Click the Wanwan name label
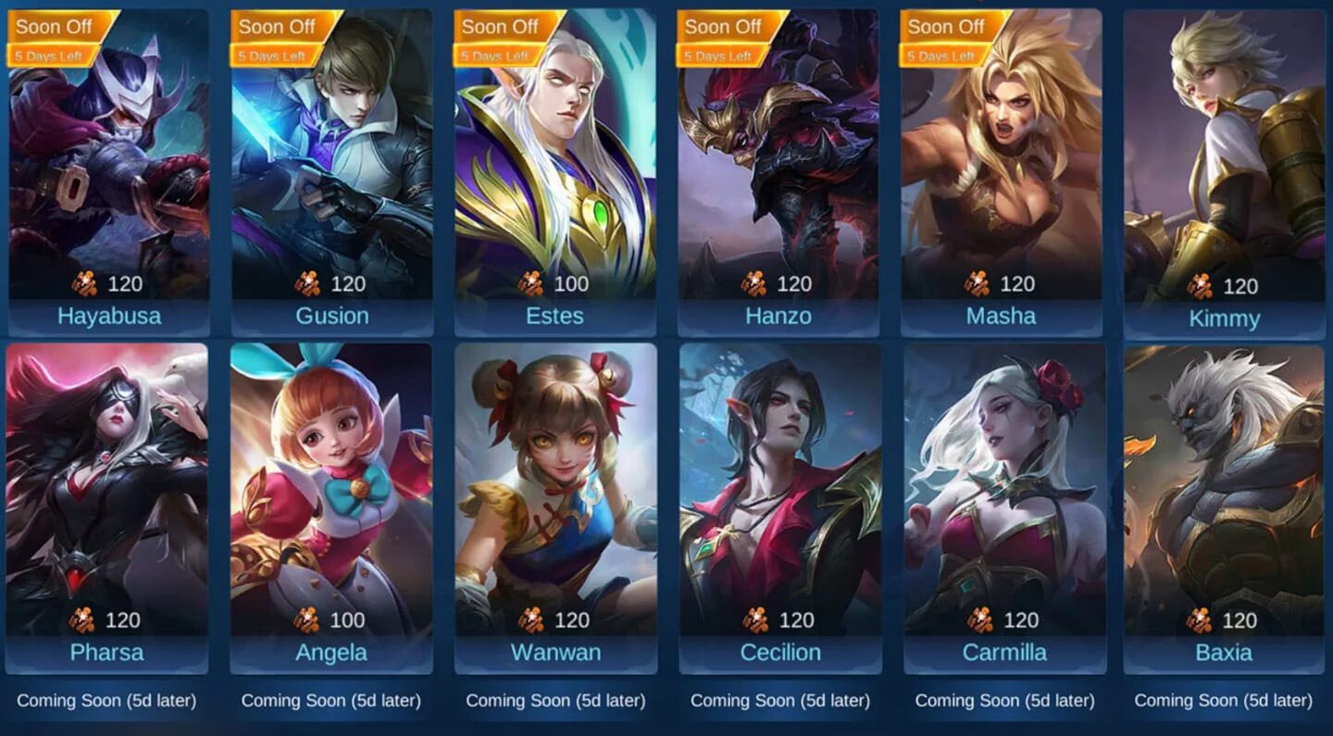The image size is (1333, 736). point(555,652)
